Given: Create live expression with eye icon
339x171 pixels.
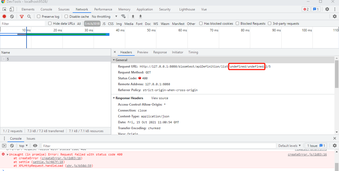Looking at the screenshot, I should [x=35, y=146].
